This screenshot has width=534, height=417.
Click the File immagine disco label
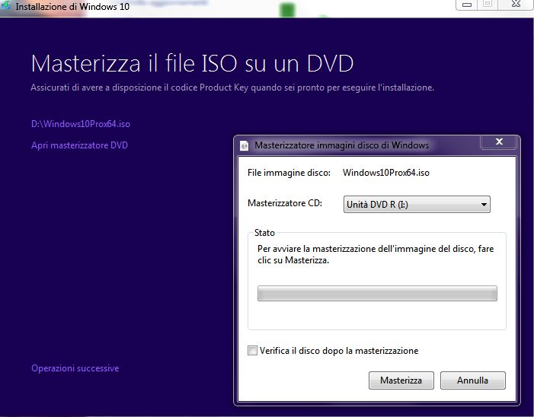click(289, 173)
